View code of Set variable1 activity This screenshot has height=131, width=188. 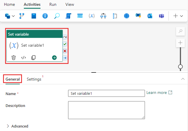(x=24, y=58)
